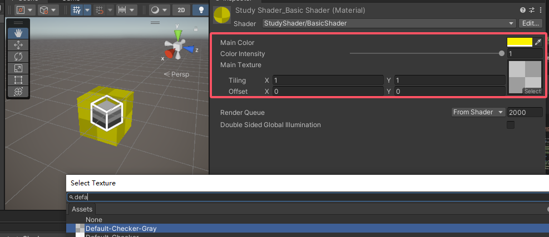Open the yellow Main Color swatch
549x237 pixels.
520,42
